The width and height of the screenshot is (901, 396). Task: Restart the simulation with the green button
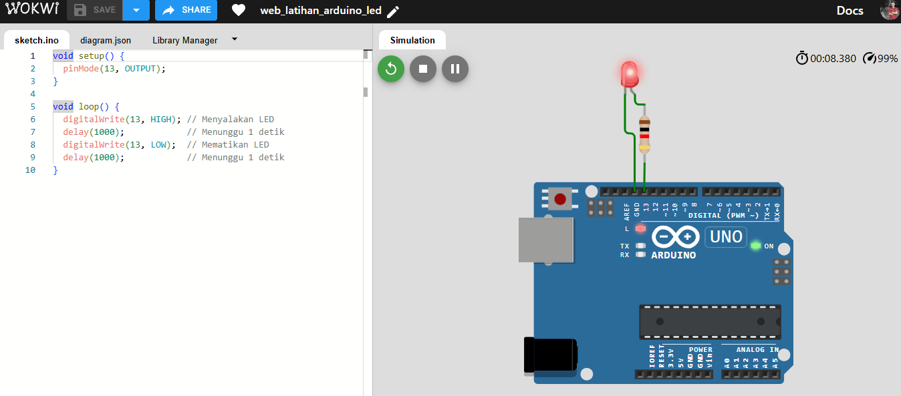(x=391, y=69)
